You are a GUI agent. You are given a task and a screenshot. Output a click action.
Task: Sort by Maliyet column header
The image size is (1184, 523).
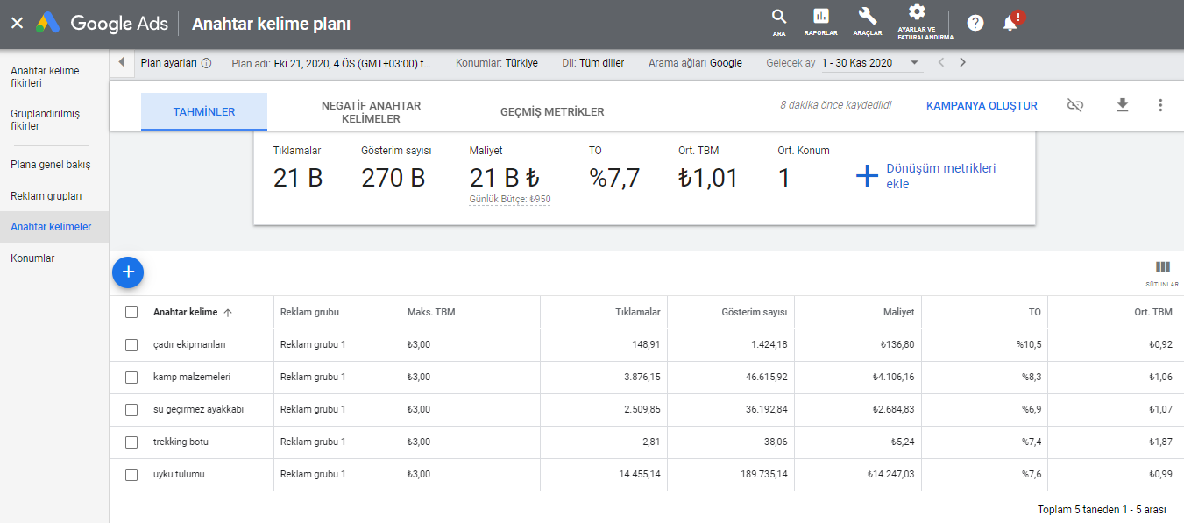pos(898,312)
